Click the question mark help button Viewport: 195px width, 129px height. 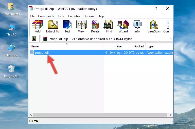[156, 8]
